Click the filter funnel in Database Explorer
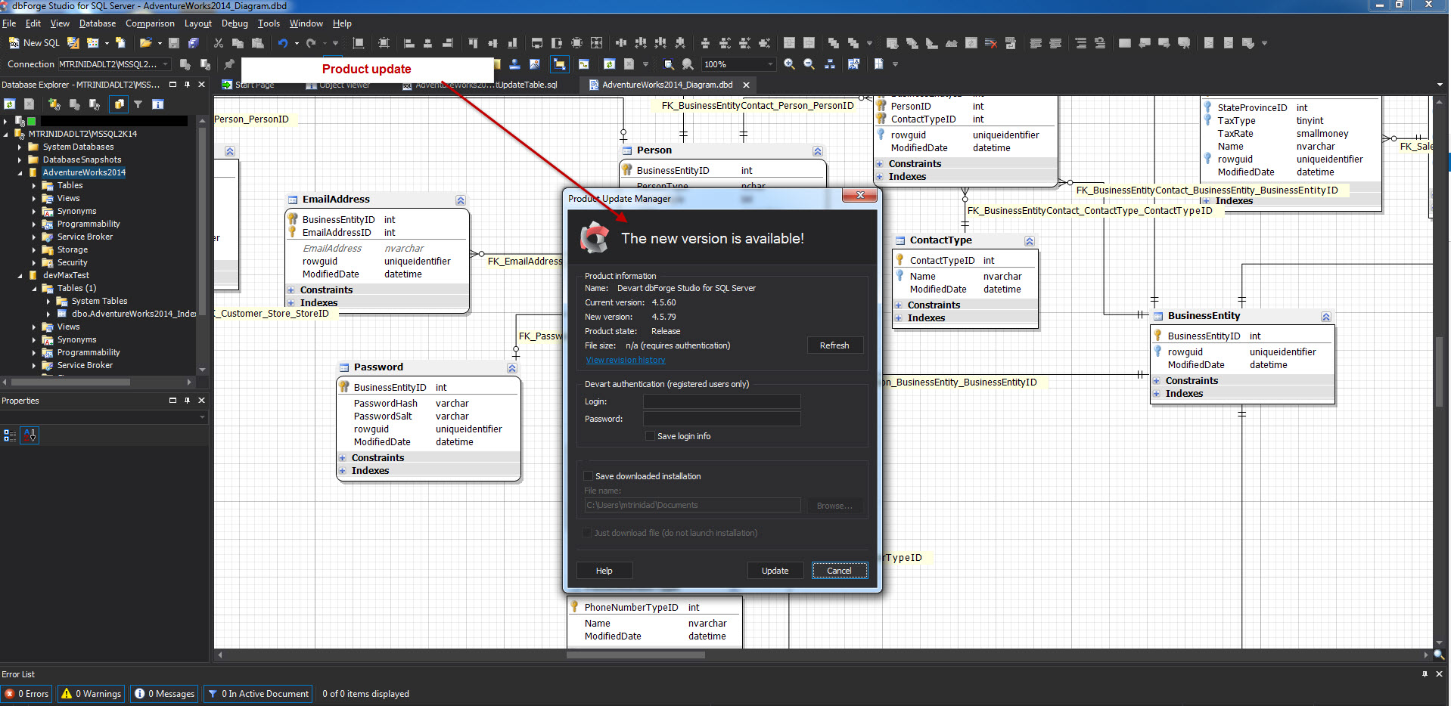Screen dimensions: 1451x706 [138, 104]
